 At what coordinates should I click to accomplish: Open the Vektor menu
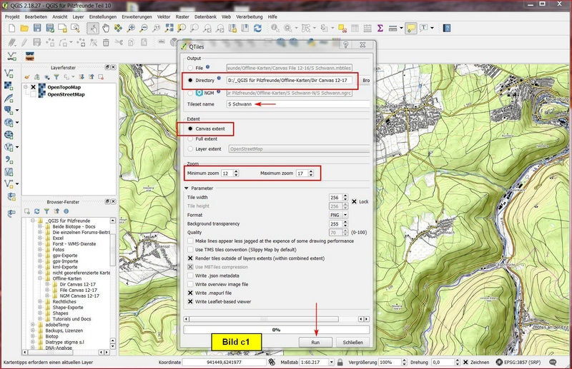(x=164, y=16)
